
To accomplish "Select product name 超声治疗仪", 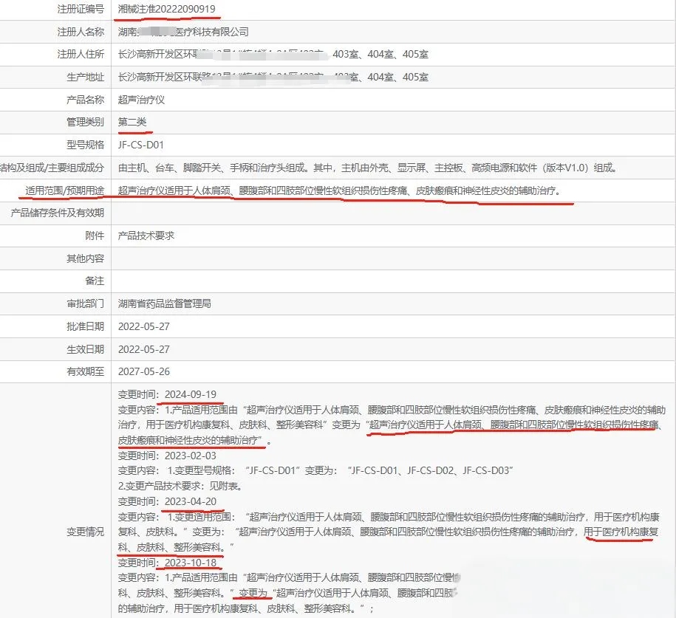I will click(x=141, y=100).
